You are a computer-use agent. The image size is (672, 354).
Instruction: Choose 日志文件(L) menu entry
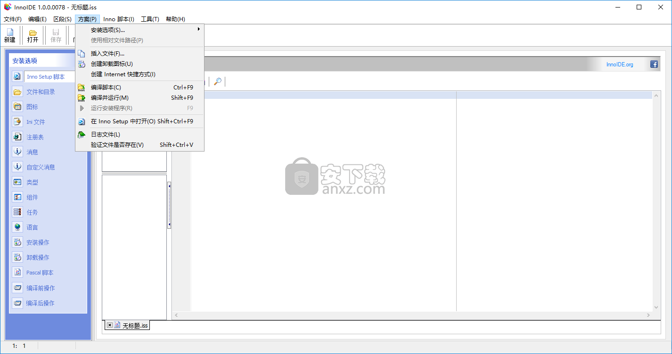(x=139, y=134)
